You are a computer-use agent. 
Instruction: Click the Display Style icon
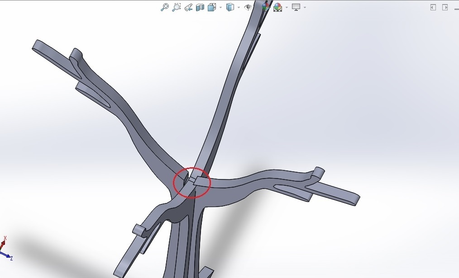pos(230,7)
